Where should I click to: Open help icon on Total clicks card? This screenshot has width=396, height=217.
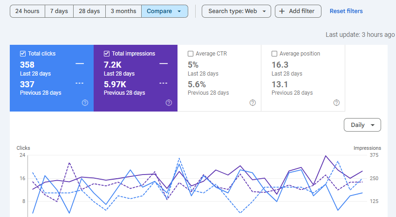(x=85, y=103)
